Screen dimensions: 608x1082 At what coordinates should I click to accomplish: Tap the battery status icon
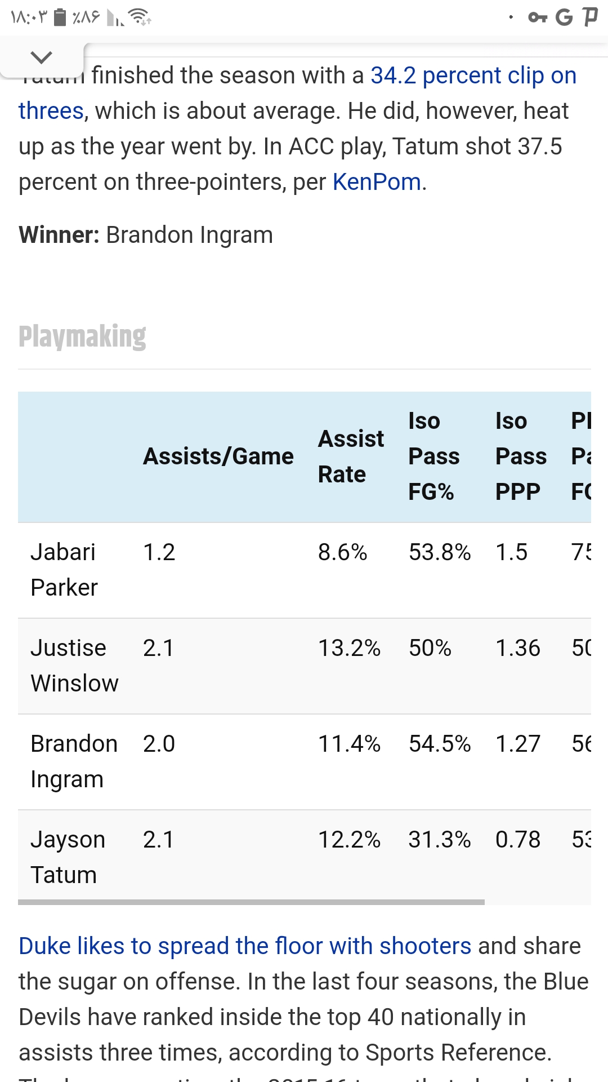60,17
